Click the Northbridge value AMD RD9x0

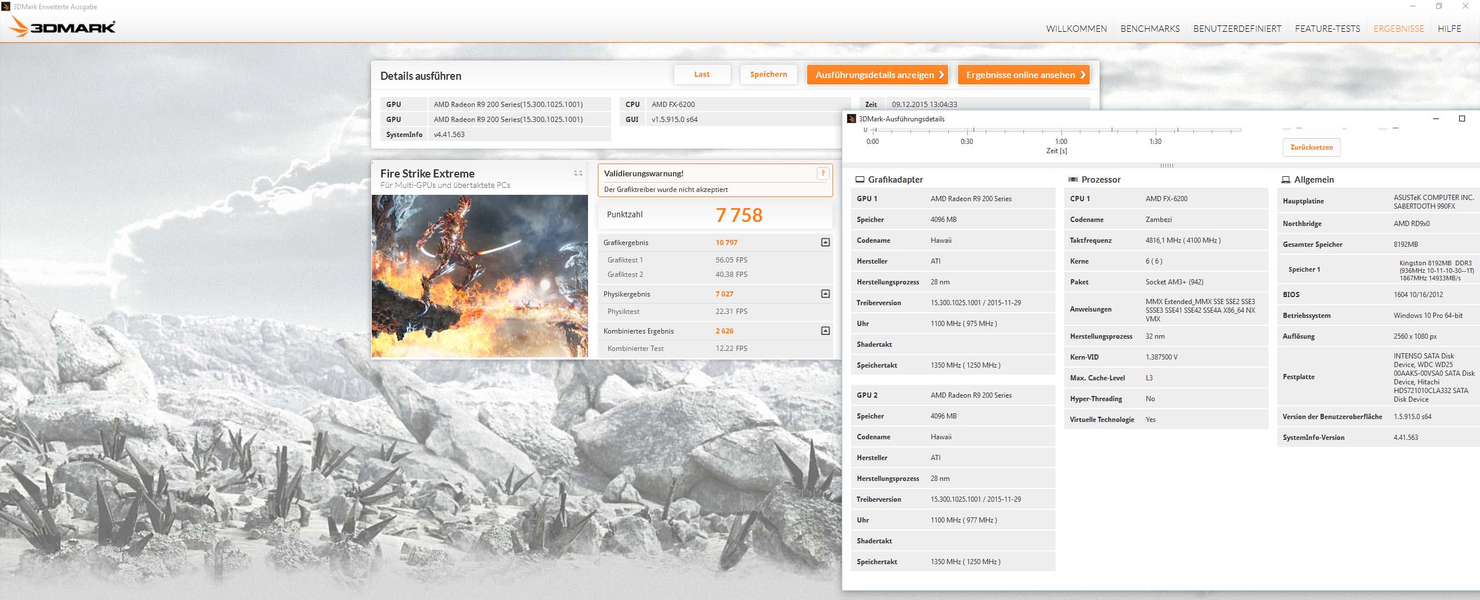1412,224
